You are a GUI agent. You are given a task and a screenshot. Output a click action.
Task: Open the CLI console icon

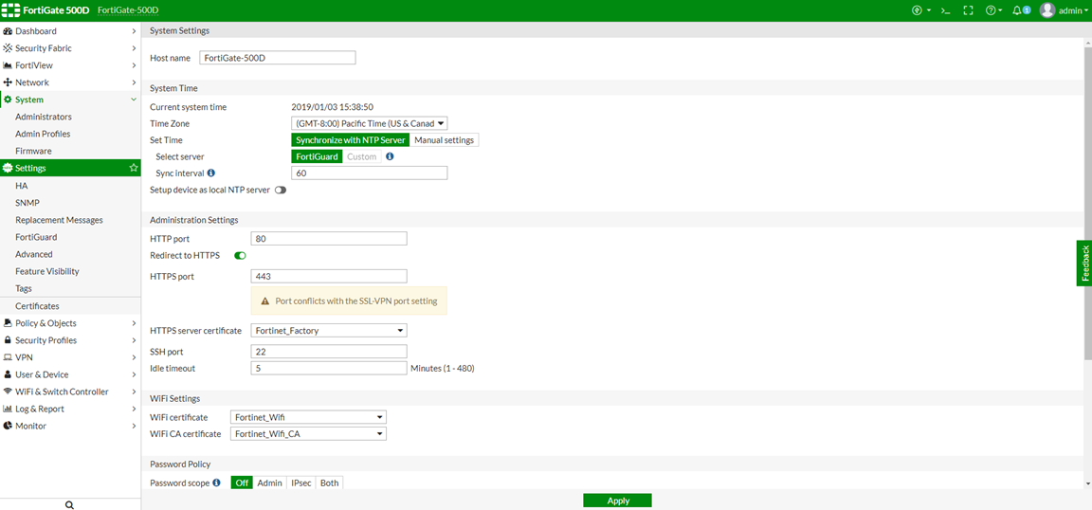coord(945,10)
